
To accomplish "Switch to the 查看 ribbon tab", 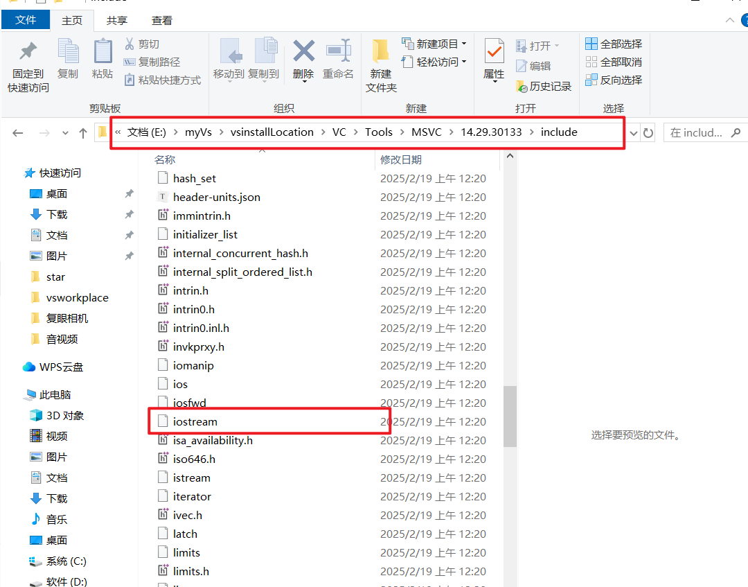I will point(161,20).
